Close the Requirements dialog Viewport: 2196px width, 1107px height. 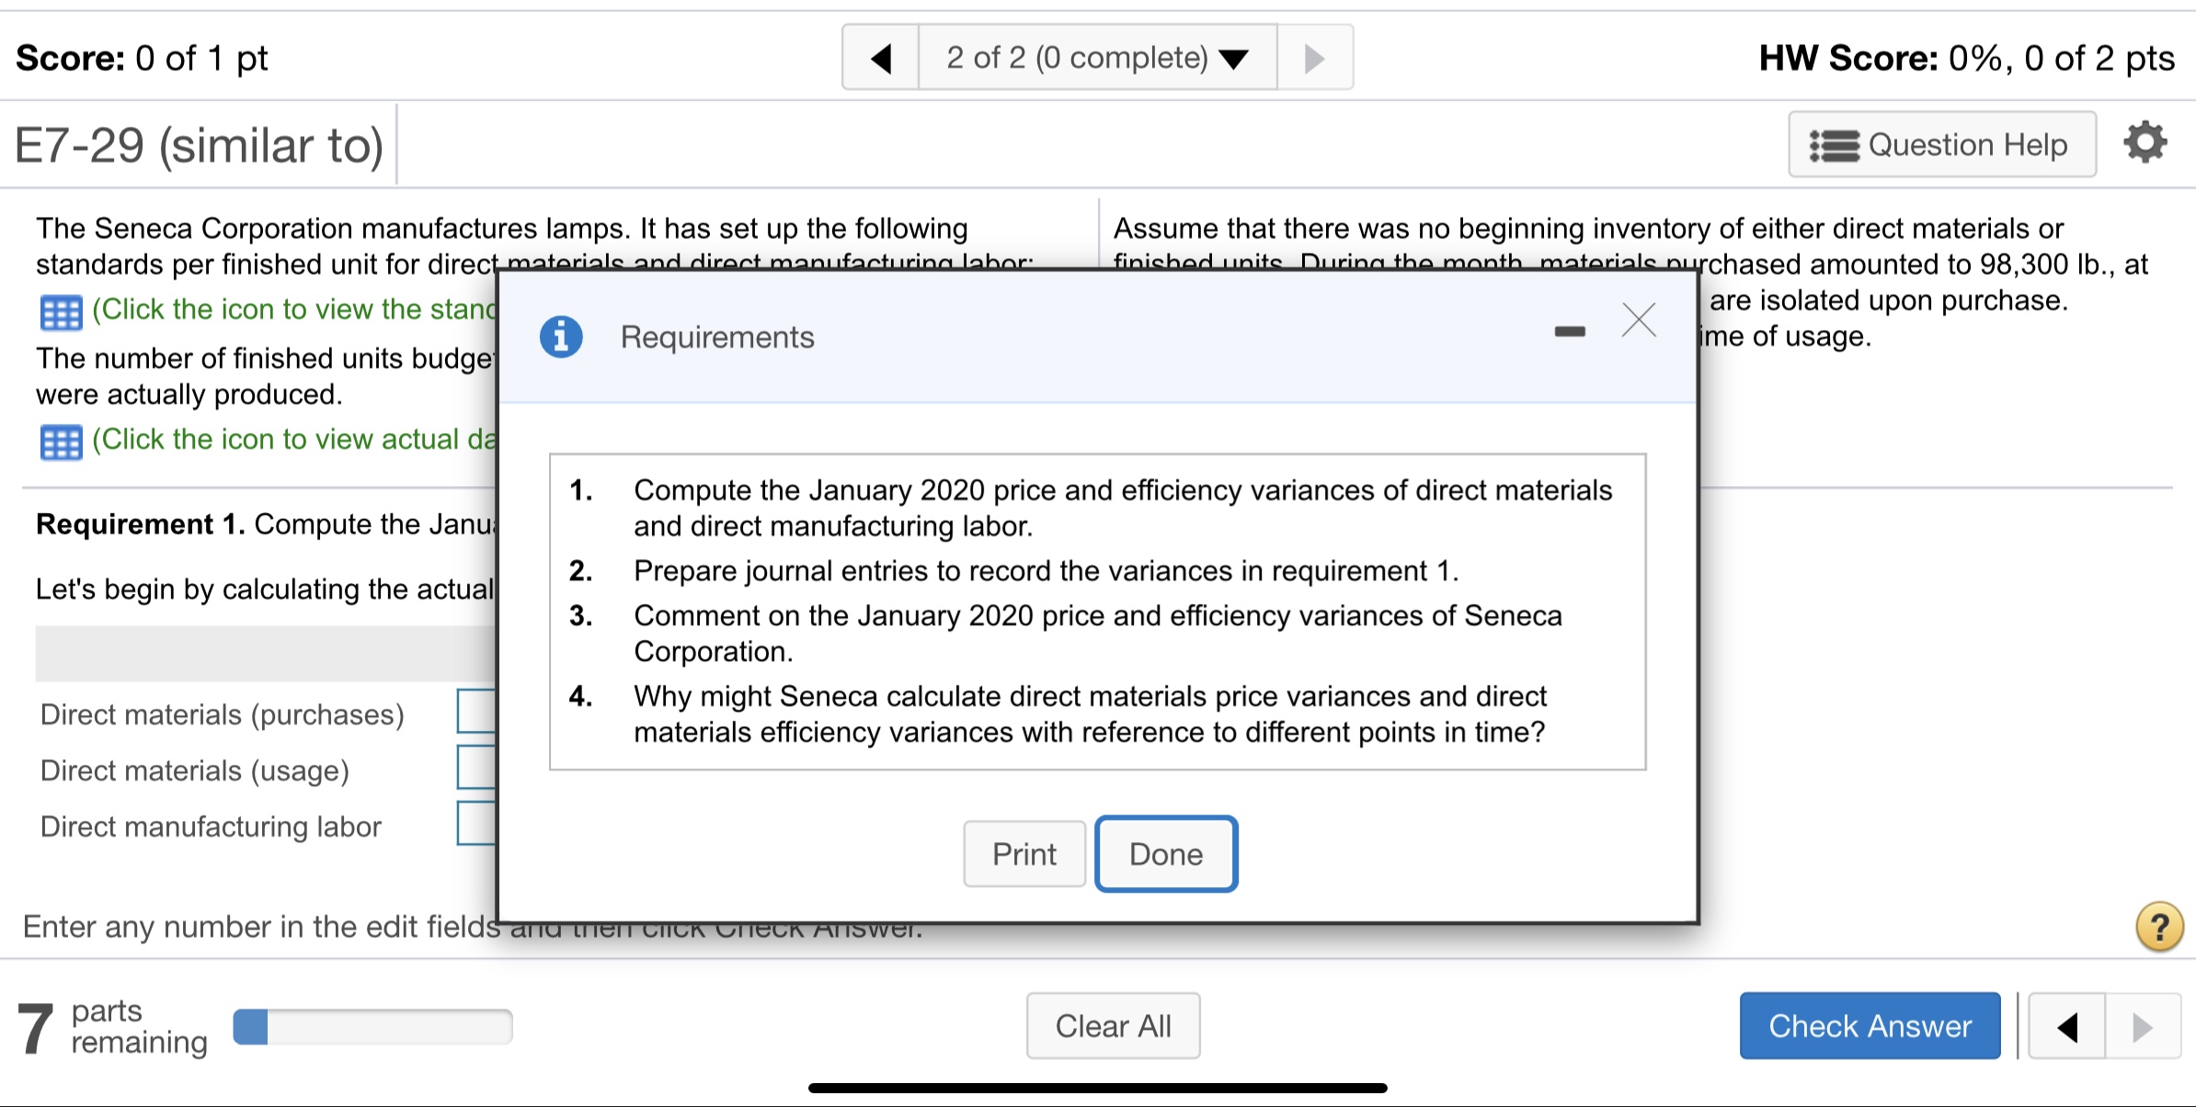1639,321
